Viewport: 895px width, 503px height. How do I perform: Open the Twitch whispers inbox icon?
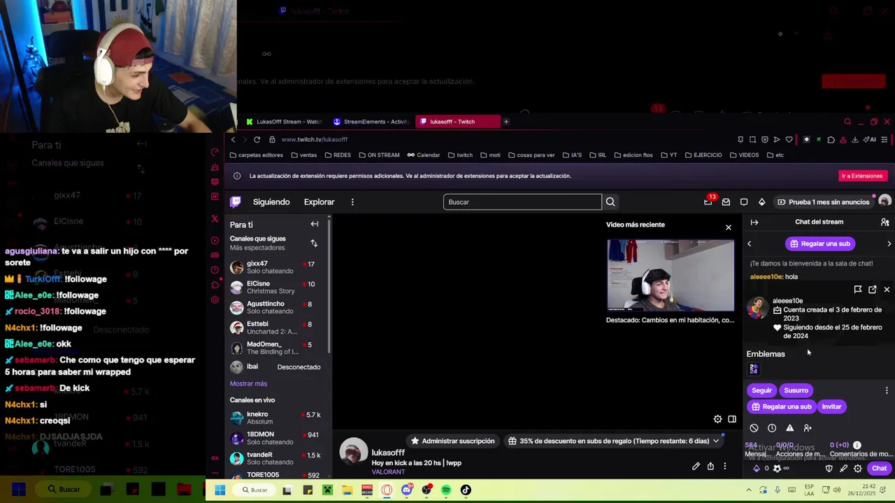(726, 202)
